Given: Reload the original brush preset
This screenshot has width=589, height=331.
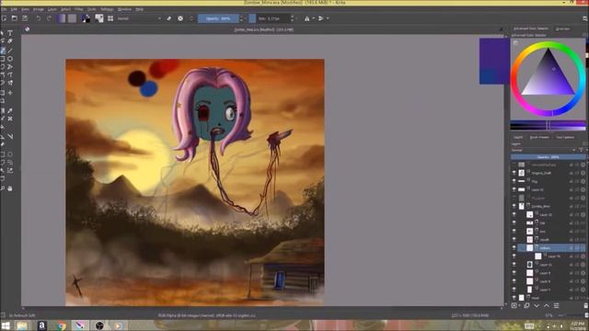Looking at the screenshot, I should coord(191,18).
